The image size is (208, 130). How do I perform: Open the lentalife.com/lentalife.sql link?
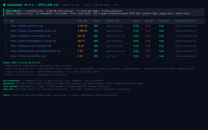tap(31, 46)
